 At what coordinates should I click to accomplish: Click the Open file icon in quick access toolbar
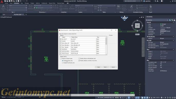7,1
